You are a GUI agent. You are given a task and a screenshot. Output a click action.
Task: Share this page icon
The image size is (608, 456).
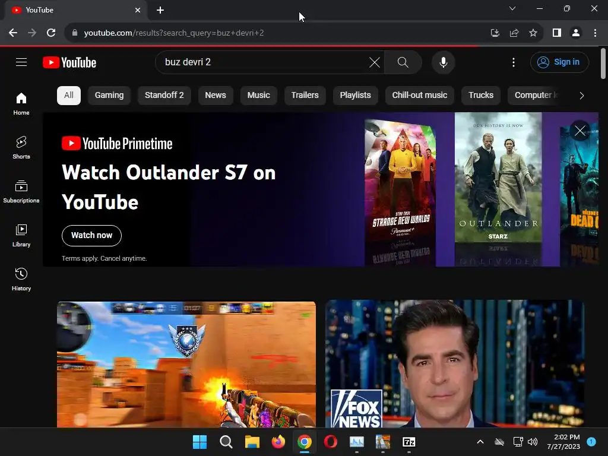[x=514, y=33]
